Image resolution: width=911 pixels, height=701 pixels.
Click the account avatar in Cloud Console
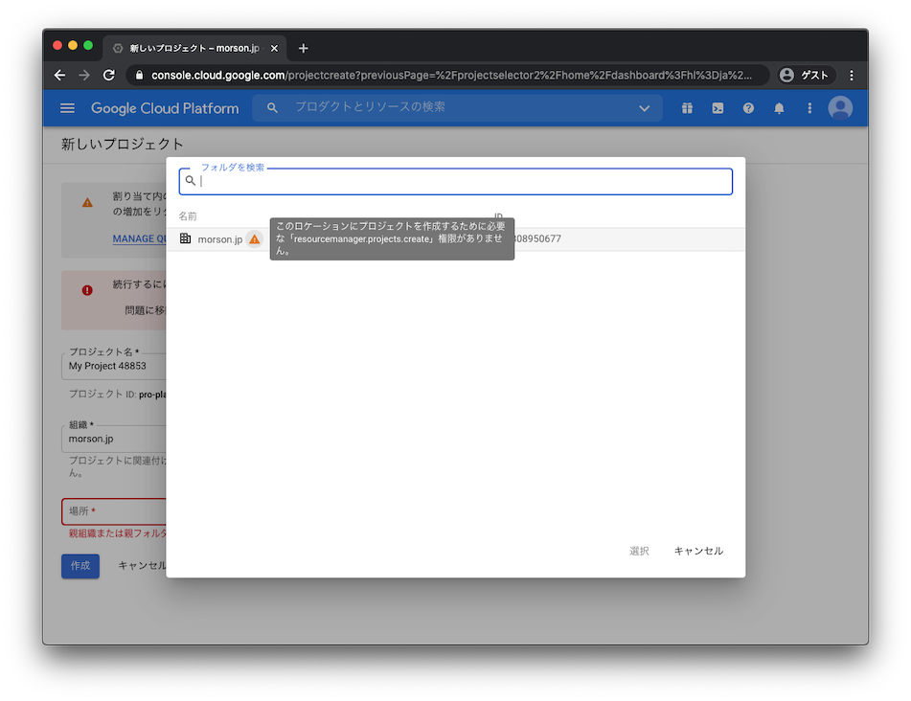[x=840, y=108]
